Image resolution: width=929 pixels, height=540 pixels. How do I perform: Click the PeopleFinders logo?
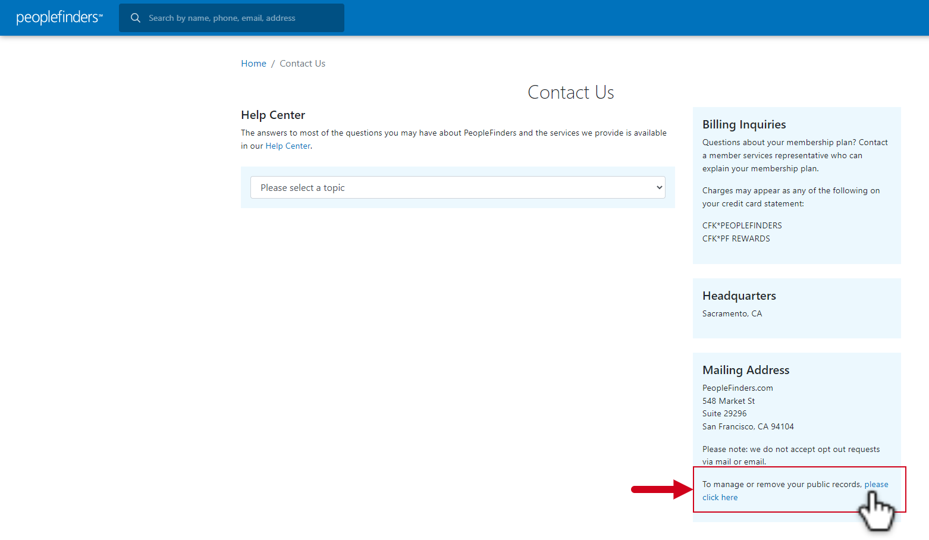point(59,18)
